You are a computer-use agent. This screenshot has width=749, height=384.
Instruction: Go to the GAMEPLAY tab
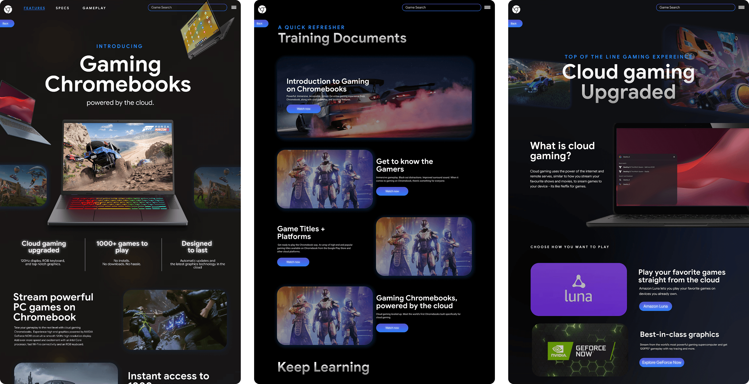(x=94, y=8)
